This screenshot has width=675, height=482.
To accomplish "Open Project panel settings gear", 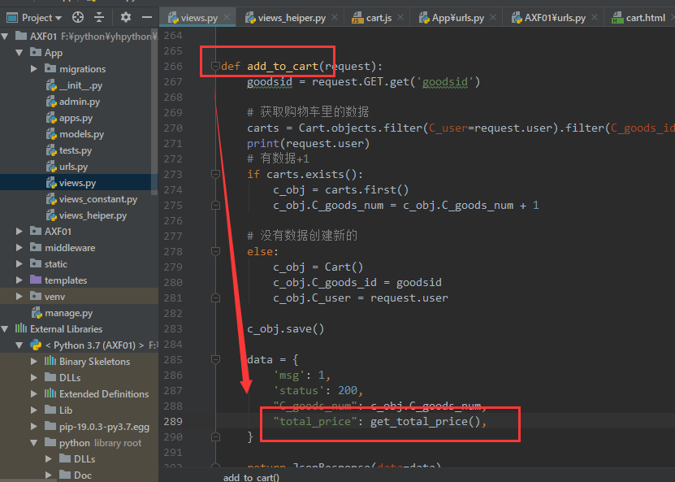I will point(126,17).
